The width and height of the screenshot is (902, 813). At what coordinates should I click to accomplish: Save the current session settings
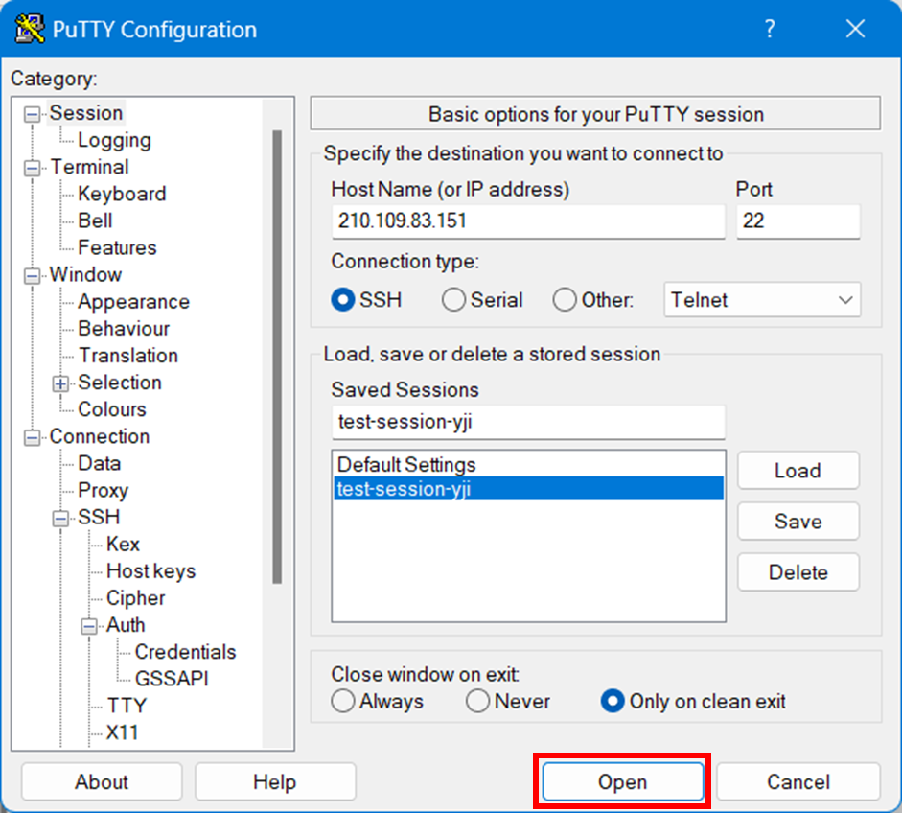pos(798,522)
